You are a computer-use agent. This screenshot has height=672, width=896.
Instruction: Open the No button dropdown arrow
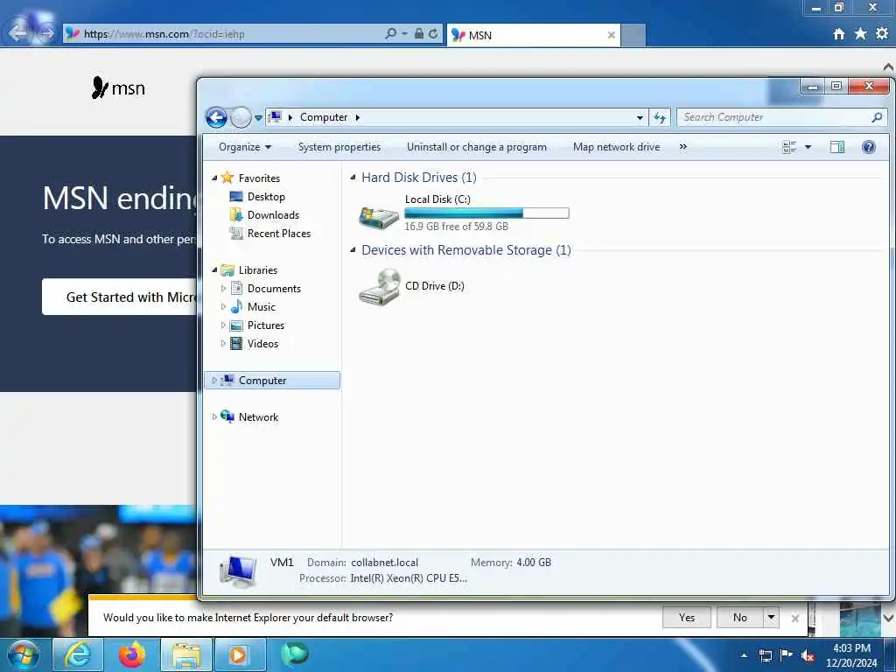771,618
